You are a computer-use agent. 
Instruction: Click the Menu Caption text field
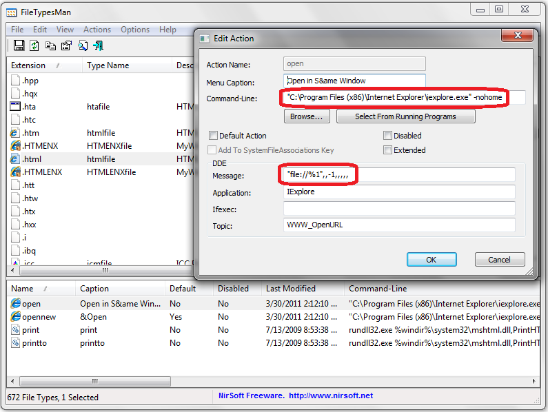(354, 81)
